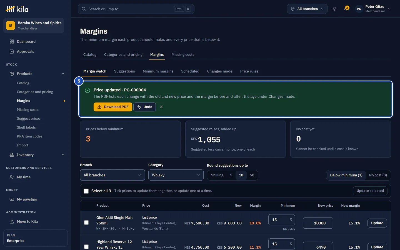Viewport: 400px width, 250px height.
Task: Click the Baraka Wines B badge
Action: point(11,26)
